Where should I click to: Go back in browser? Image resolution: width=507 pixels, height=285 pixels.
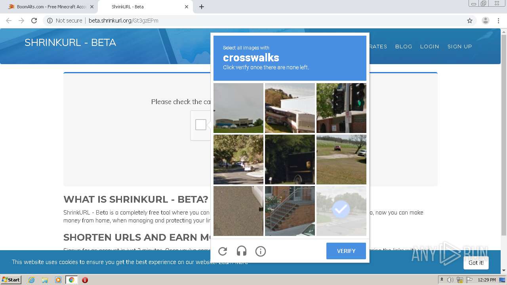tap(9, 21)
